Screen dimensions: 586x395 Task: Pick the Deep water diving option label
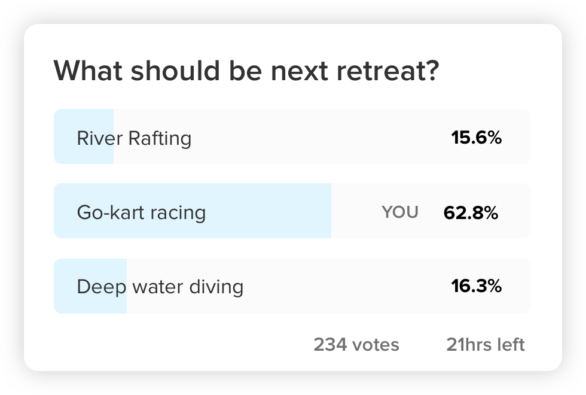click(160, 287)
